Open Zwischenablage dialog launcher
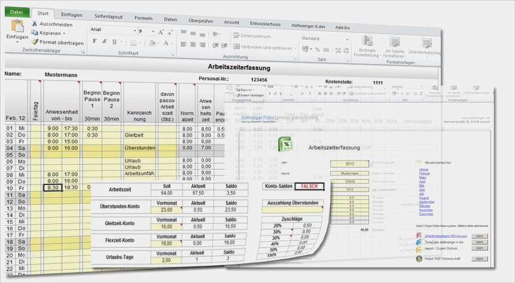The width and height of the screenshot is (515, 283). click(83, 52)
